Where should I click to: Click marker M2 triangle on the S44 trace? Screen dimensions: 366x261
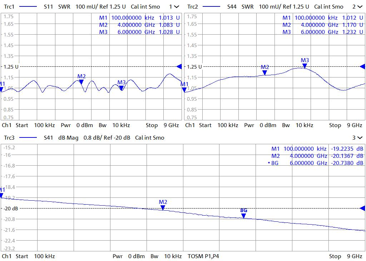[x=264, y=72]
